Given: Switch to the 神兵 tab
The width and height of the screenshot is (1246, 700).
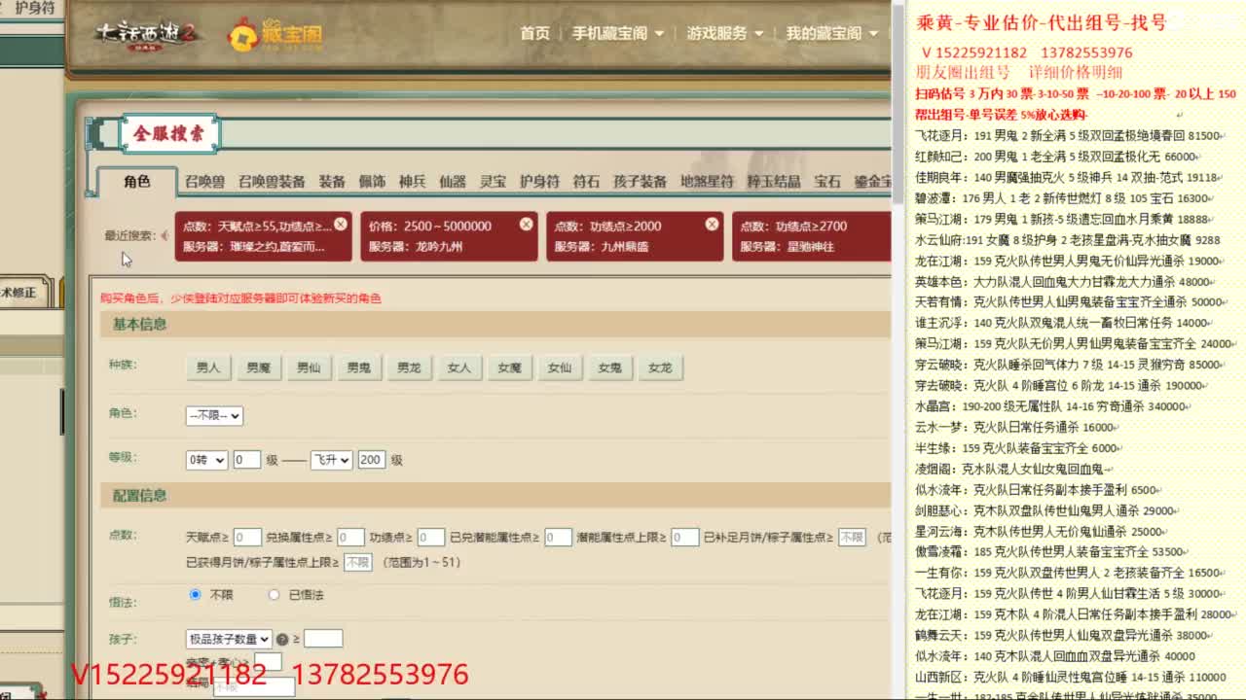Looking at the screenshot, I should (412, 182).
